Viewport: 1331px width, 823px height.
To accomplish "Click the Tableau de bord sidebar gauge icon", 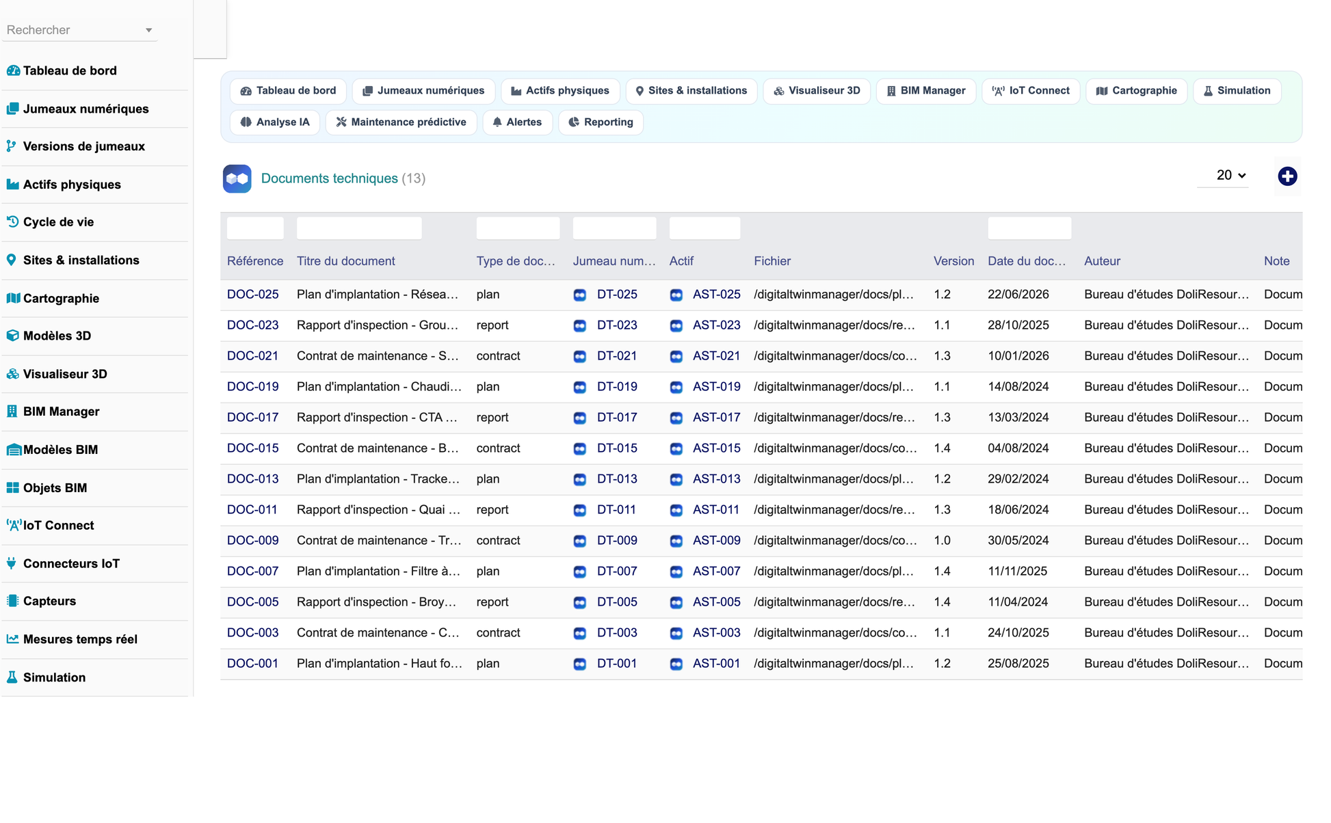I will (x=13, y=70).
